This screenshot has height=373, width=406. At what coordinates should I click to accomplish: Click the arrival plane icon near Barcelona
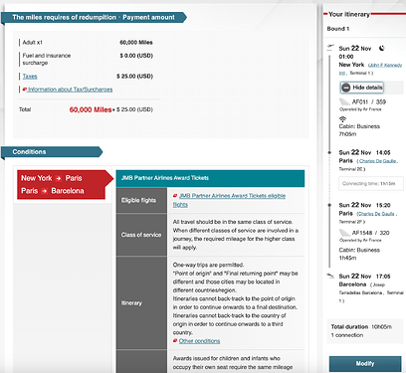(330, 276)
